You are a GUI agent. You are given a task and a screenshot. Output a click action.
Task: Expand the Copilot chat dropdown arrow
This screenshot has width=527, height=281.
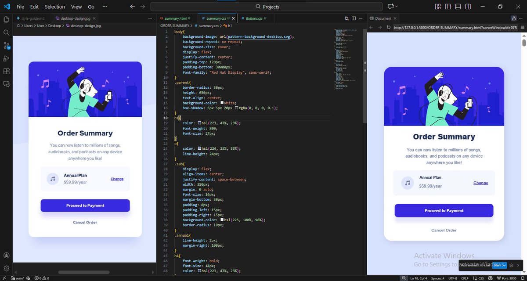[x=397, y=7]
